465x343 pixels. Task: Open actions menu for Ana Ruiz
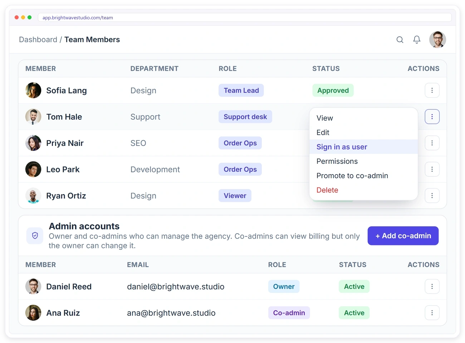[432, 313]
